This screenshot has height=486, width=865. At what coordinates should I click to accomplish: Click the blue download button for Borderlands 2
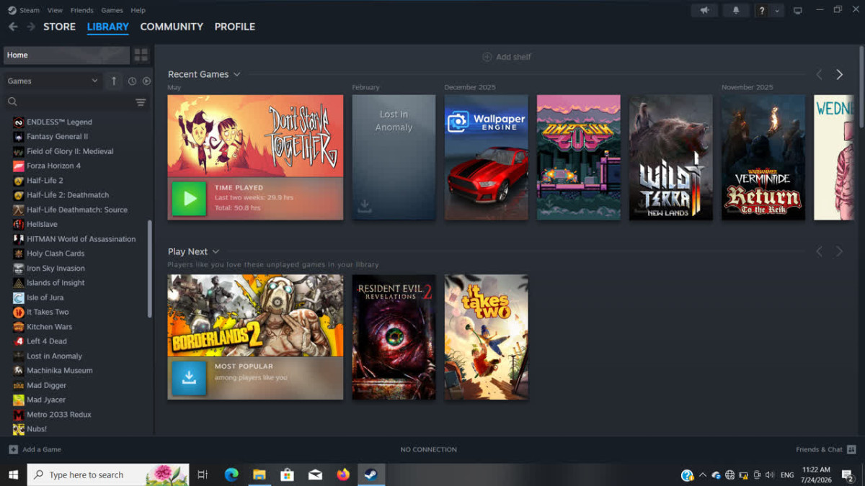(189, 378)
